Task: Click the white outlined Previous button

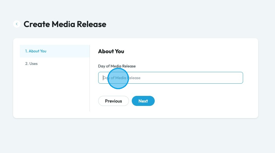Action: [113, 101]
